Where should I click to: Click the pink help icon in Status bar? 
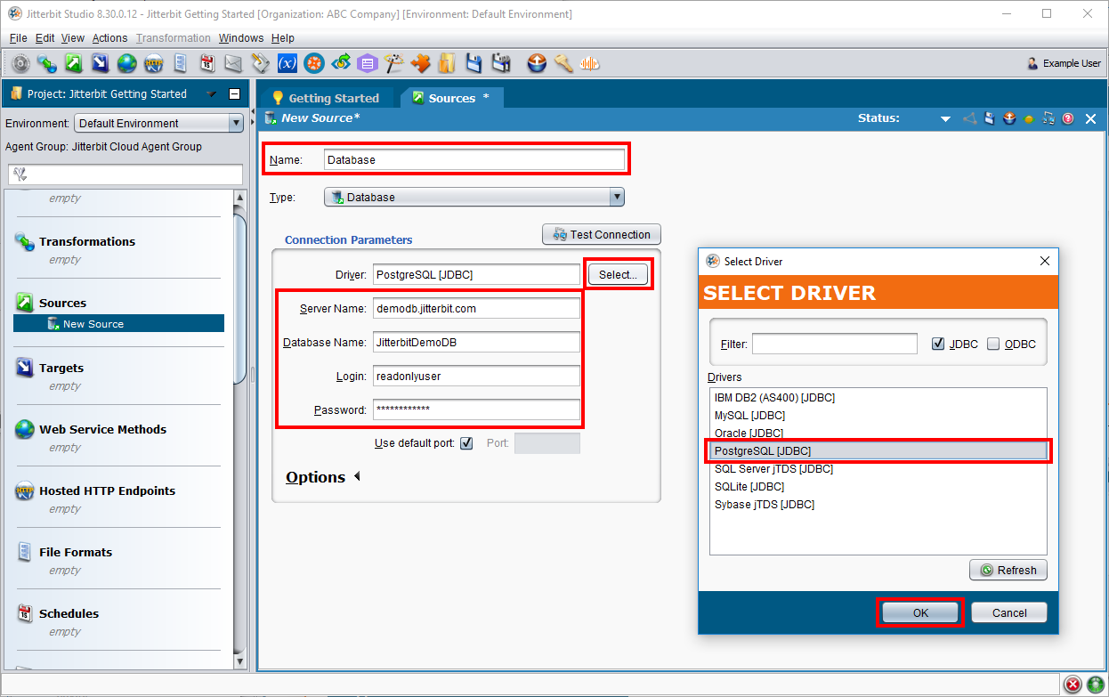pos(1067,118)
